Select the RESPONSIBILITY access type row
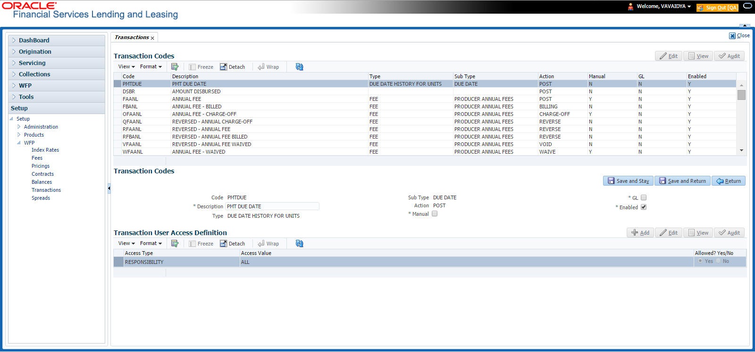The width and height of the screenshot is (755, 352). click(x=429, y=262)
